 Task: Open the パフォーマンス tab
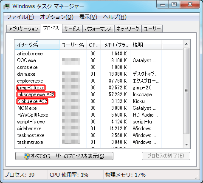[x=98, y=29]
